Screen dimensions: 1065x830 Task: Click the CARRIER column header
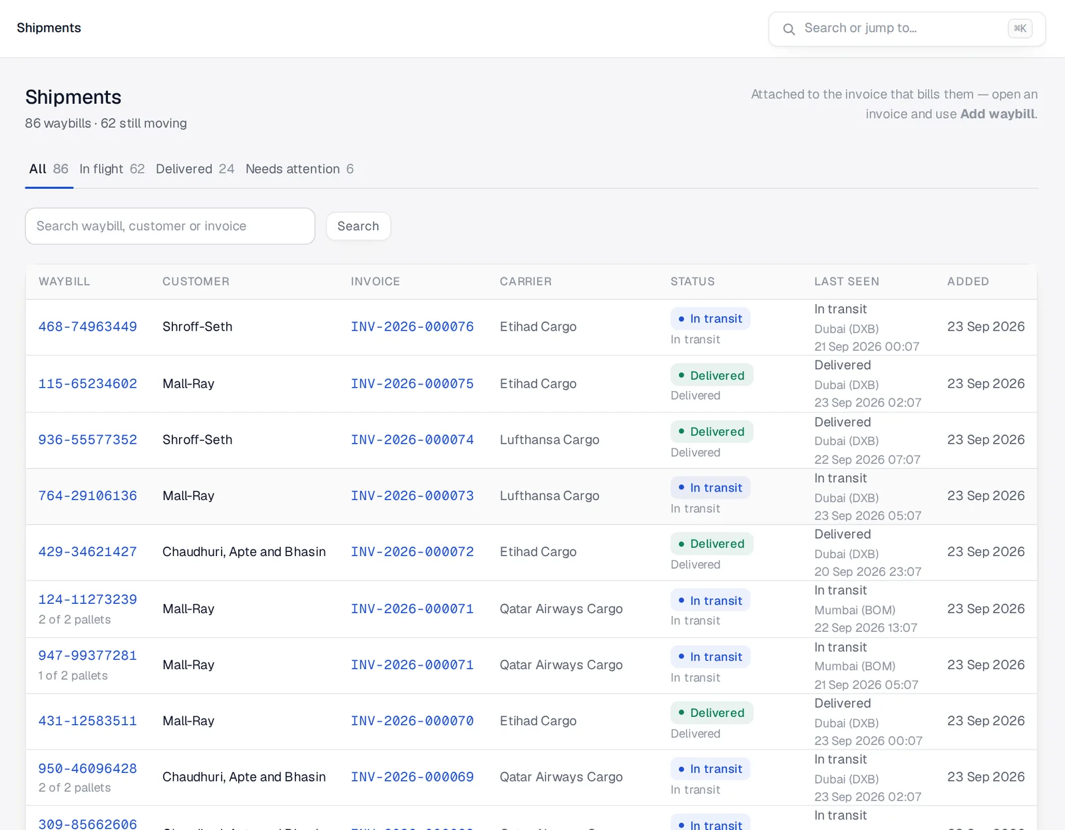pyautogui.click(x=526, y=281)
